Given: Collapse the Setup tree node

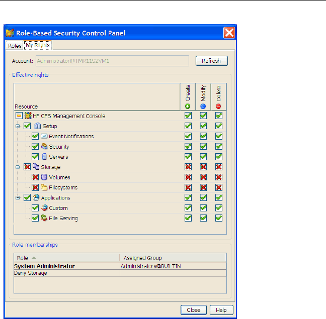Looking at the screenshot, I should click(18, 126).
